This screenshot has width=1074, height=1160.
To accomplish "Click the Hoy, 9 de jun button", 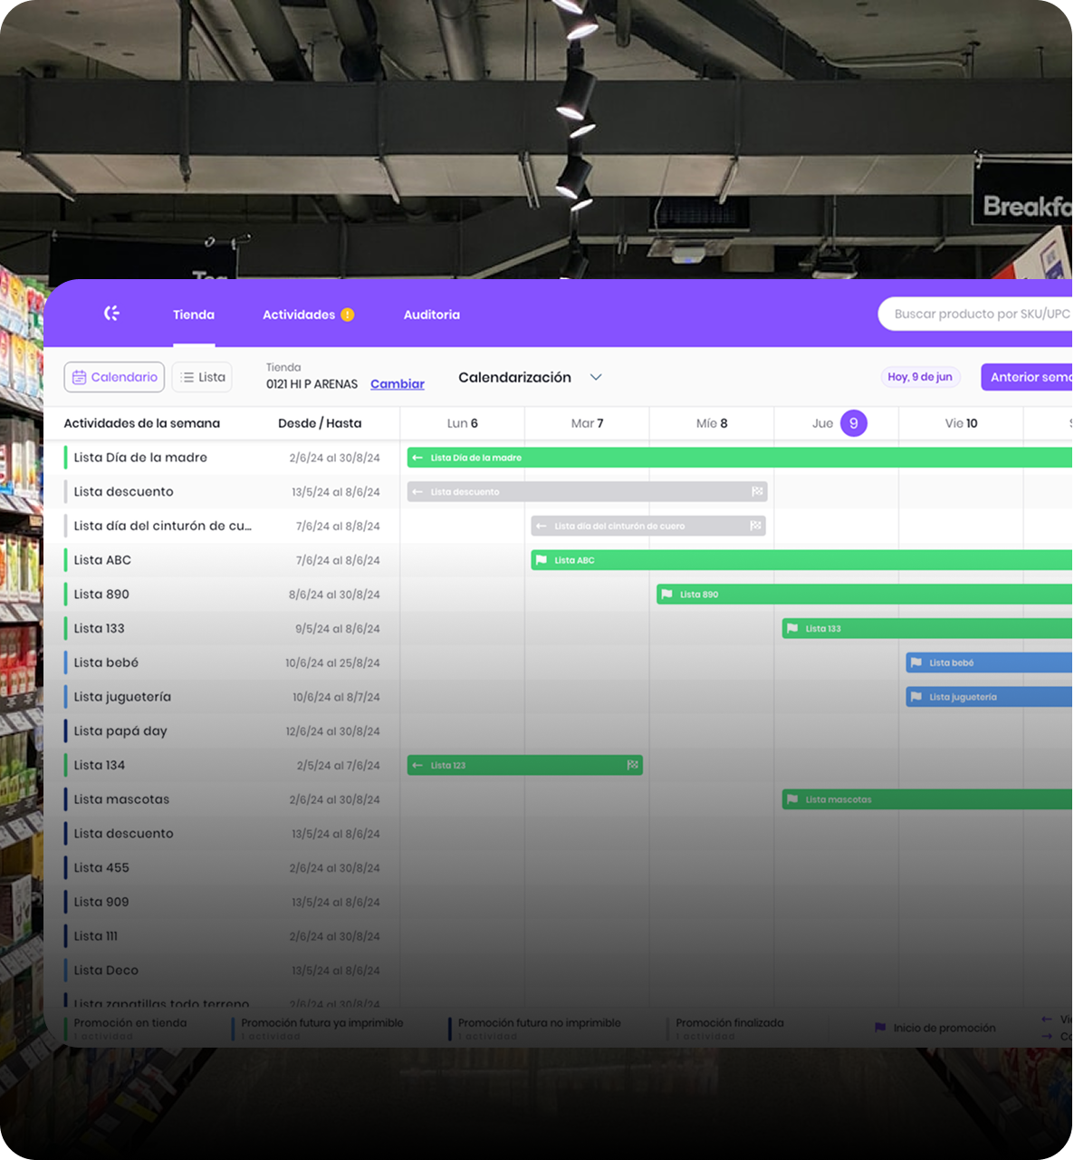I will [919, 377].
